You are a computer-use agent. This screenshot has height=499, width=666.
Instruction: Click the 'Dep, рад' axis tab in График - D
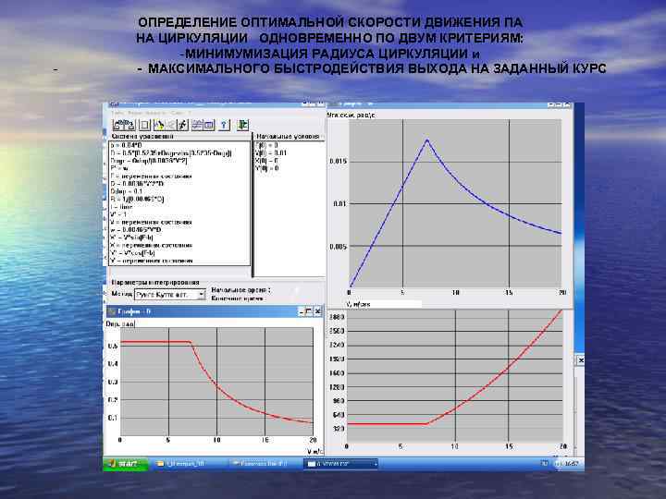120,323
